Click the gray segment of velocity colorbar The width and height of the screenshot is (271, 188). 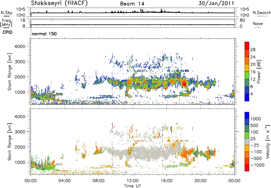[x=247, y=142]
